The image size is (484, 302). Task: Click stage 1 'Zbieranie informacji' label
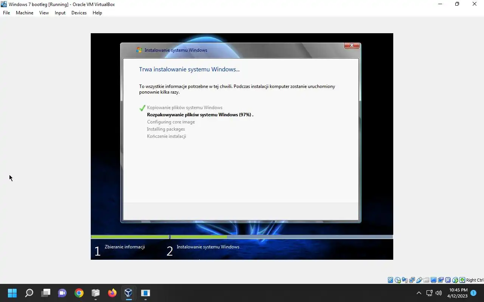pos(125,247)
